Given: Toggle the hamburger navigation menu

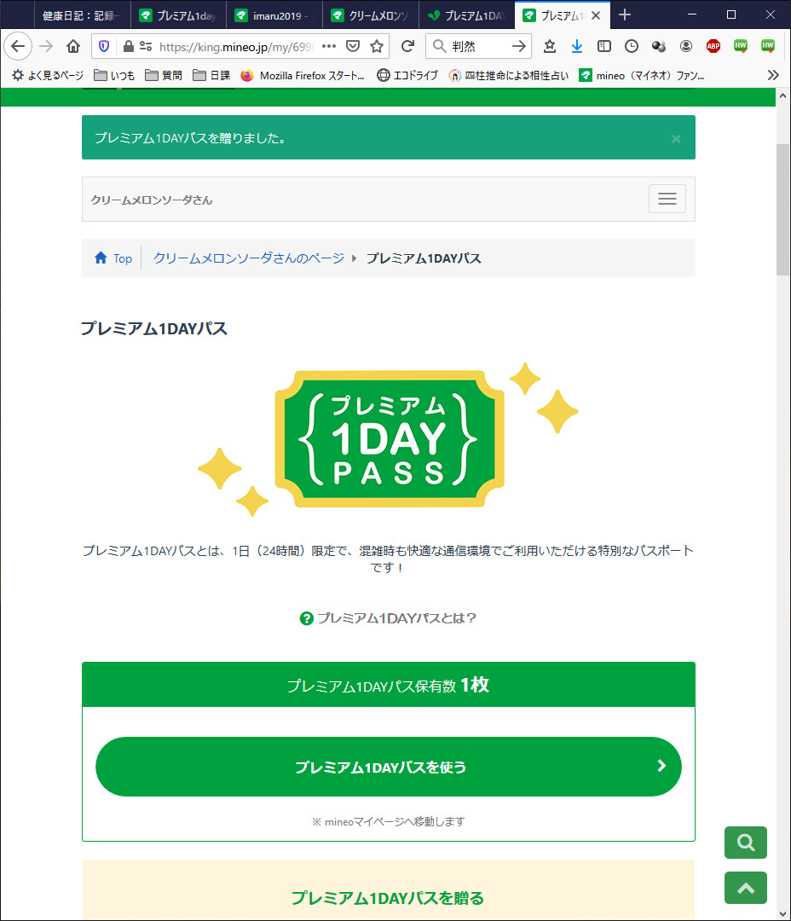Looking at the screenshot, I should point(667,199).
